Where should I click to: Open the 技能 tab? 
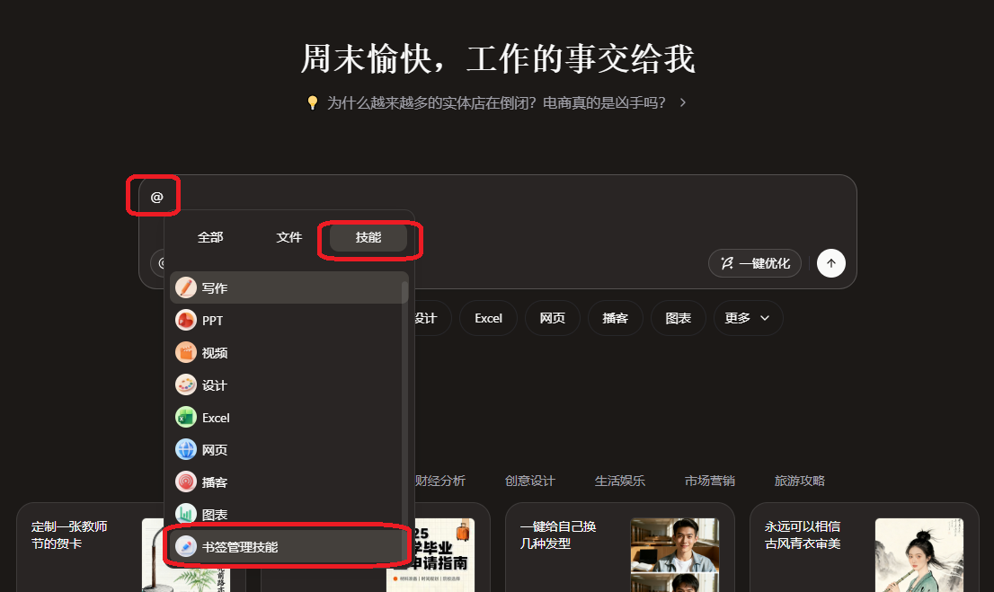pos(368,238)
